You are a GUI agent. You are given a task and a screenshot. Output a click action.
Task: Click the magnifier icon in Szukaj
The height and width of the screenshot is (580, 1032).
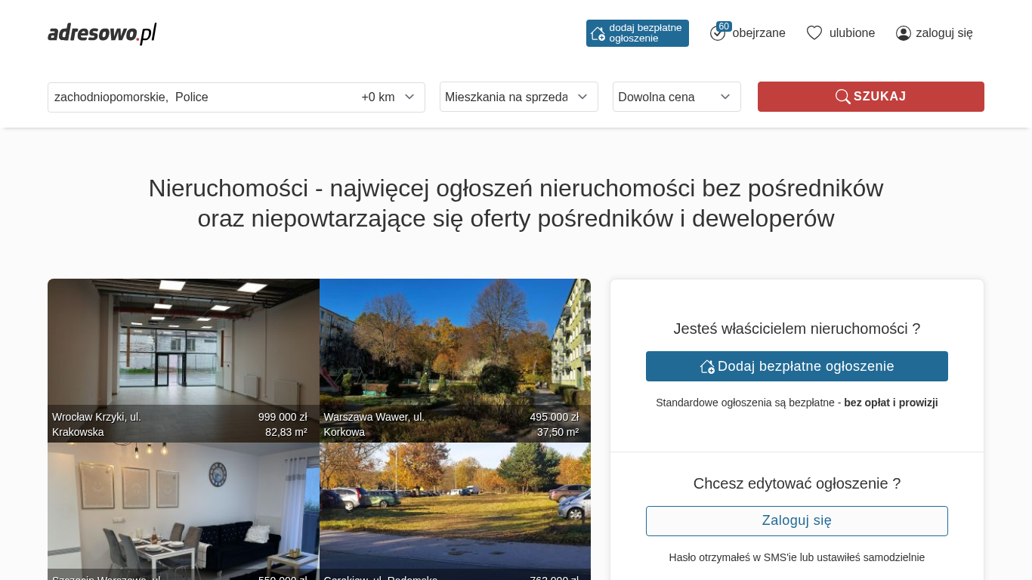(842, 97)
